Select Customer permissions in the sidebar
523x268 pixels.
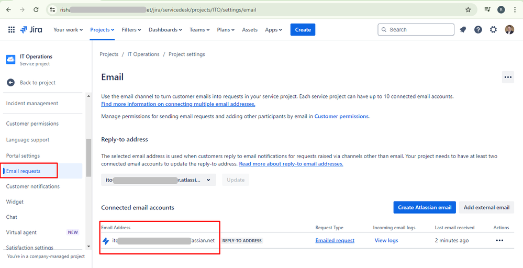pyautogui.click(x=32, y=124)
